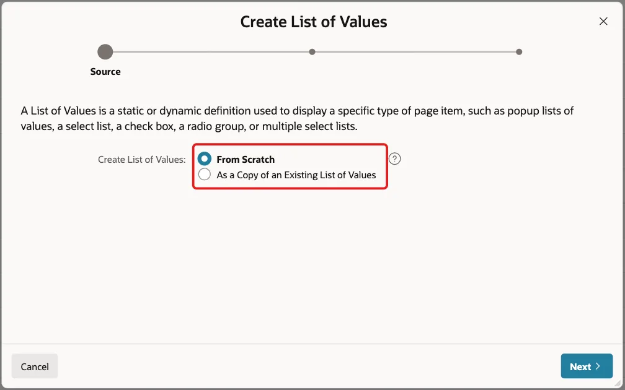The width and height of the screenshot is (625, 390).
Task: Click the Create List of Values: field label
Action: pos(141,160)
